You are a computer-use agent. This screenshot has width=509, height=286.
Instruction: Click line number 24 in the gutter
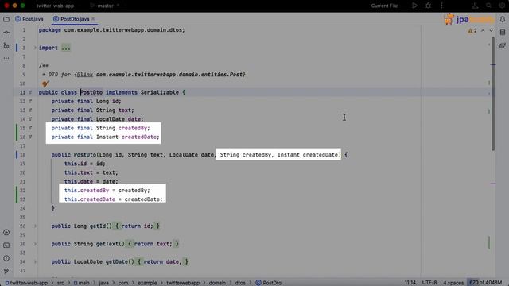click(22, 208)
